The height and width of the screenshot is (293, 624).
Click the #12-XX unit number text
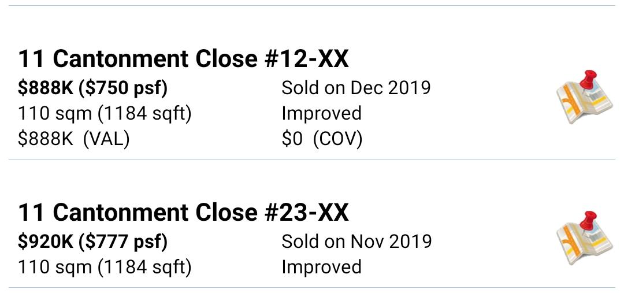306,59
